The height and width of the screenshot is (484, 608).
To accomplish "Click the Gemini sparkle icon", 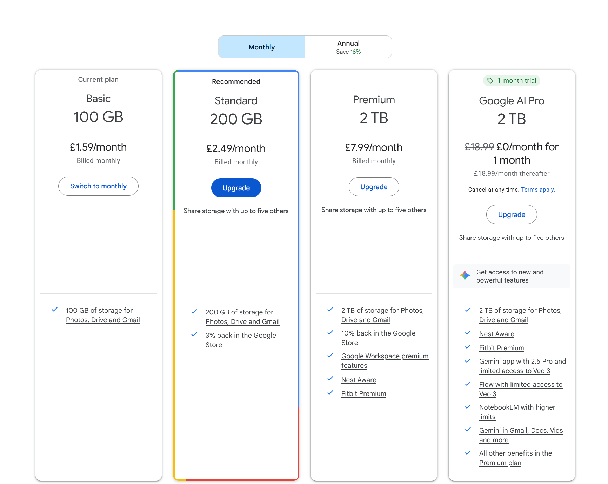I will tap(465, 276).
